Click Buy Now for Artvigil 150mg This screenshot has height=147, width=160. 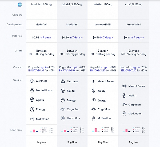[x=134, y=142]
